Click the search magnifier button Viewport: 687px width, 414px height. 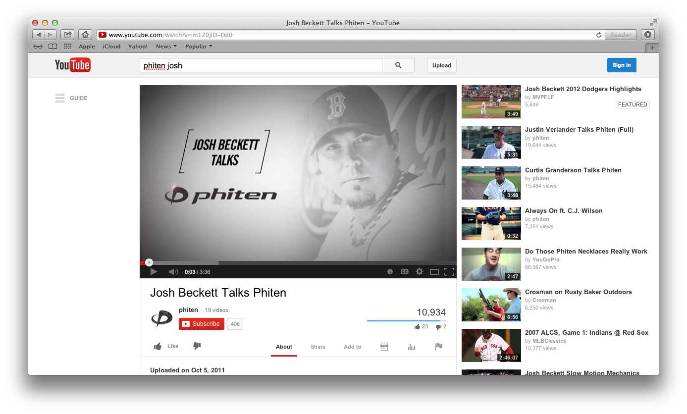pos(398,65)
